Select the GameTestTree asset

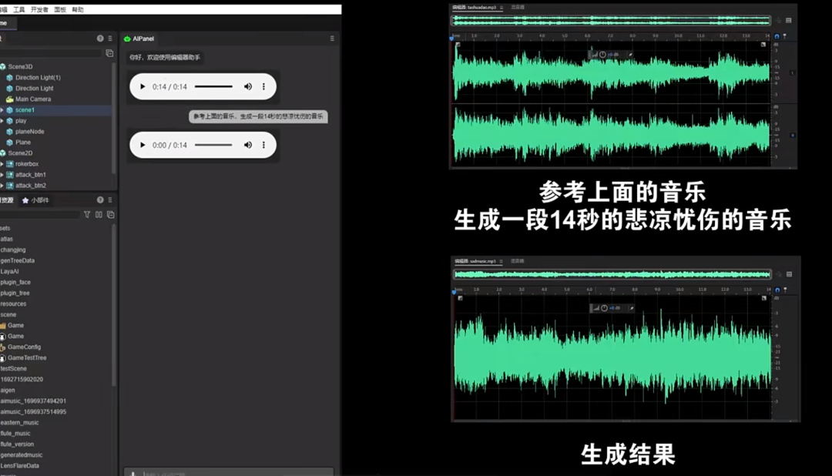[x=26, y=357]
